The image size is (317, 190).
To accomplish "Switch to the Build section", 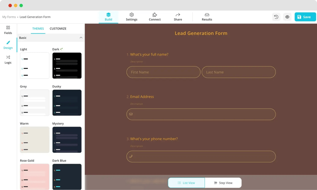I will coord(108,17).
